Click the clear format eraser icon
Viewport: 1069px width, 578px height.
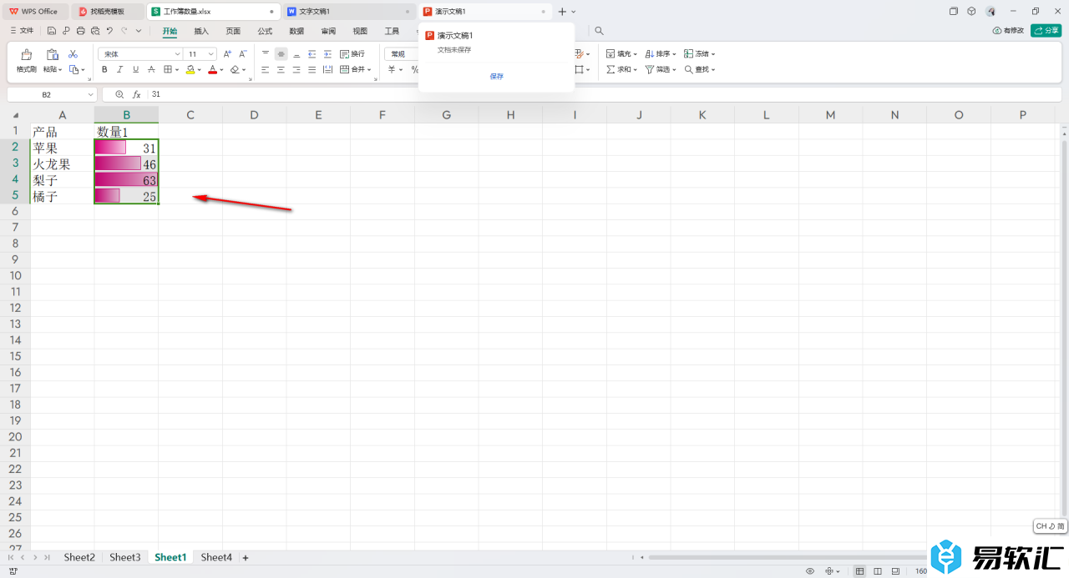pos(235,69)
